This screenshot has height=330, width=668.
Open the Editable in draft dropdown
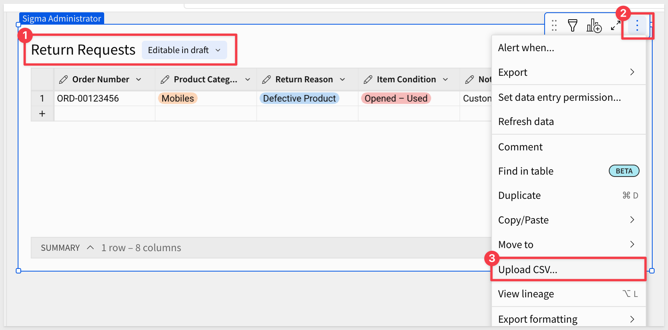184,50
